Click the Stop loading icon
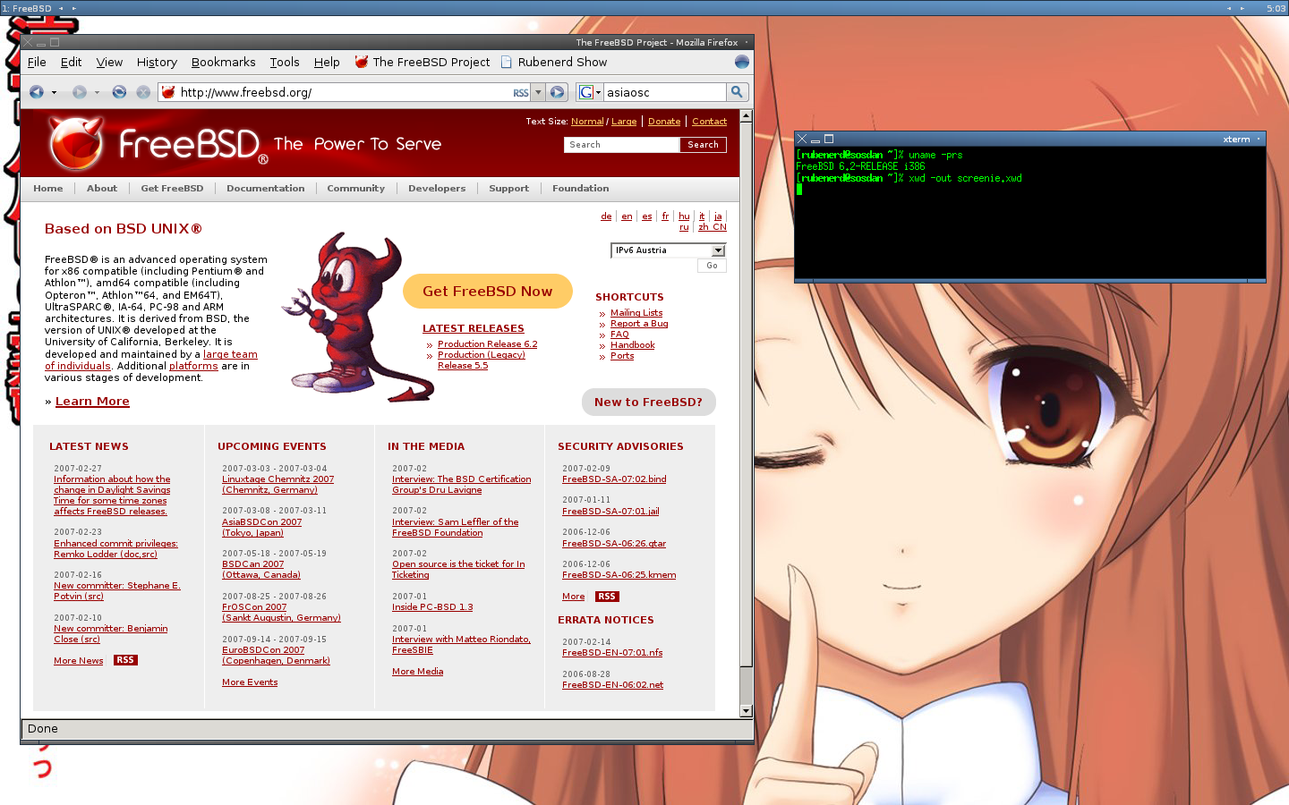 pos(143,92)
